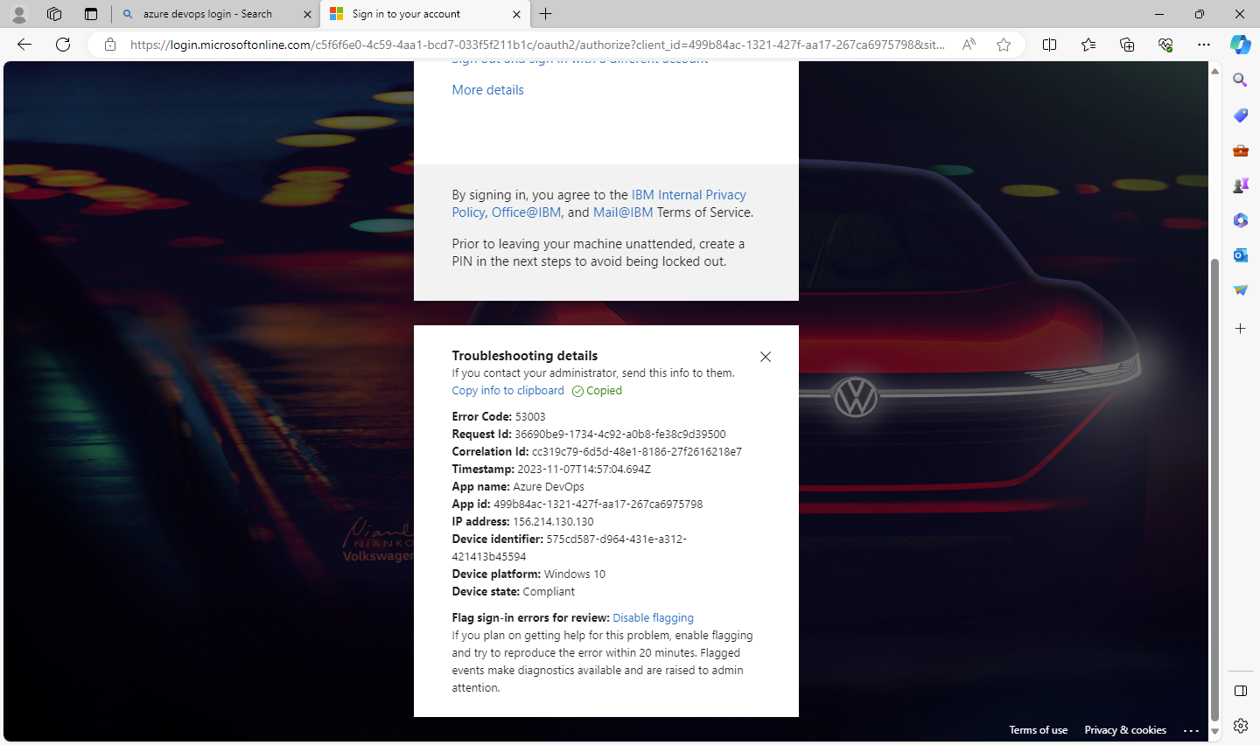Screen dimensions: 1260x745
Task: Click the scrollbar down arrow
Action: click(1214, 732)
